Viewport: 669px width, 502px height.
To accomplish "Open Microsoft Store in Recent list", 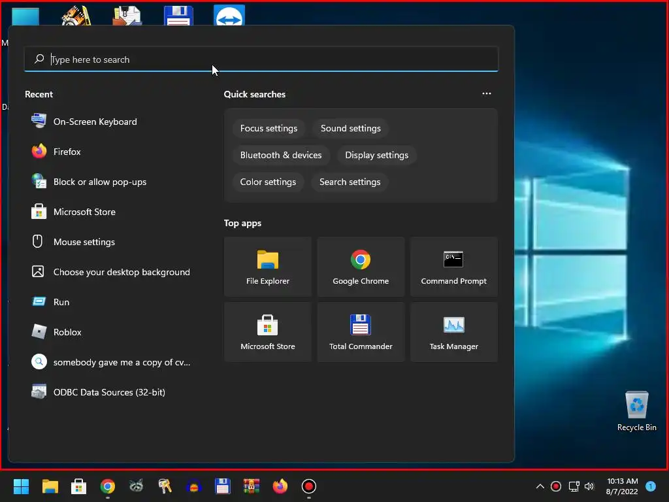I will tap(112, 212).
